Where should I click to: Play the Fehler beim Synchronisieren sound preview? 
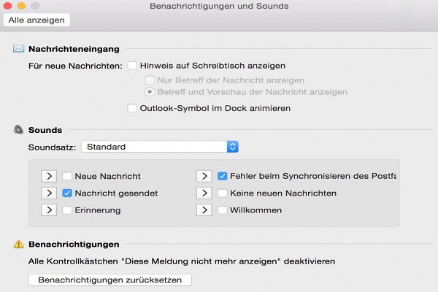click(204, 177)
